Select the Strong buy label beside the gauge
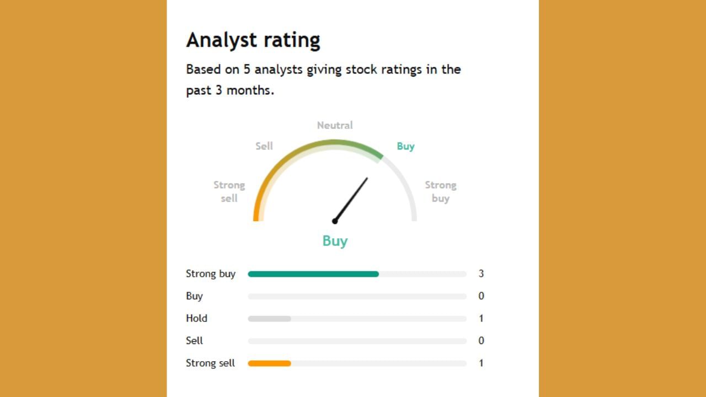 pos(440,191)
